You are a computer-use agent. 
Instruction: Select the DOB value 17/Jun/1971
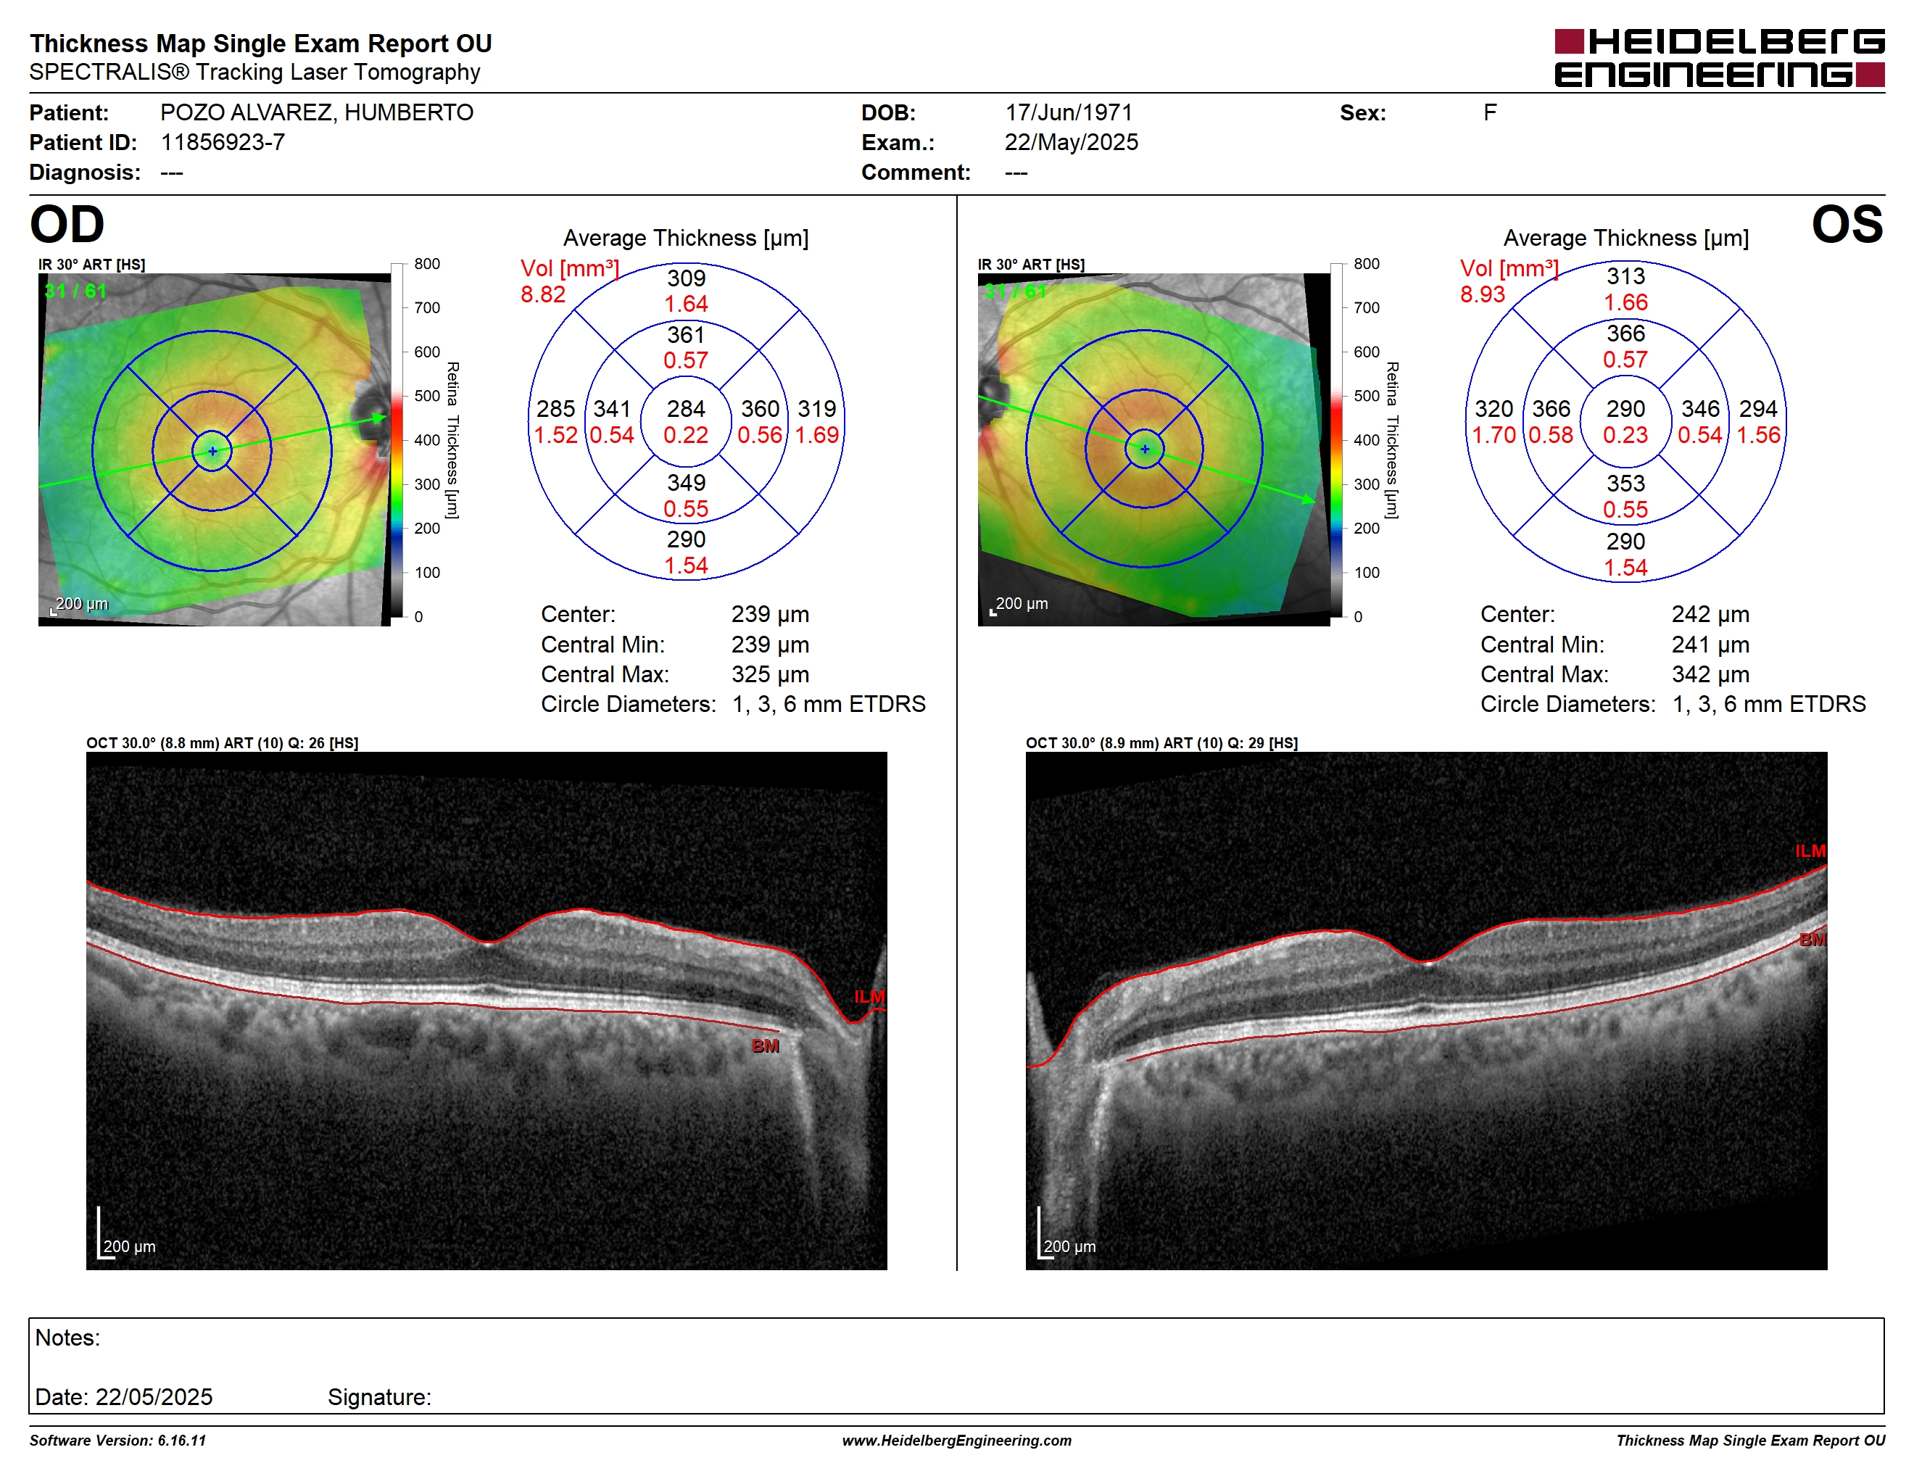point(1069,112)
